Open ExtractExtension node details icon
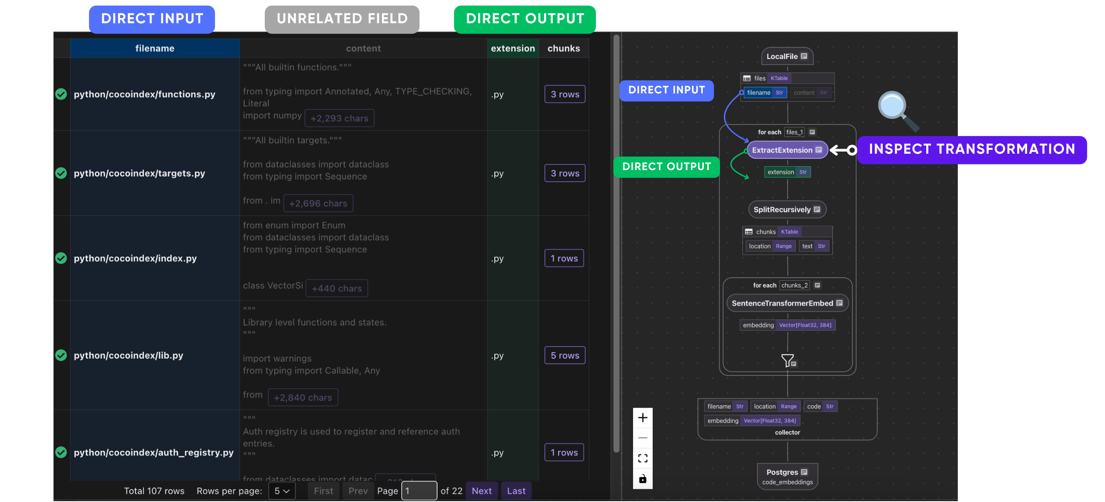 click(818, 150)
